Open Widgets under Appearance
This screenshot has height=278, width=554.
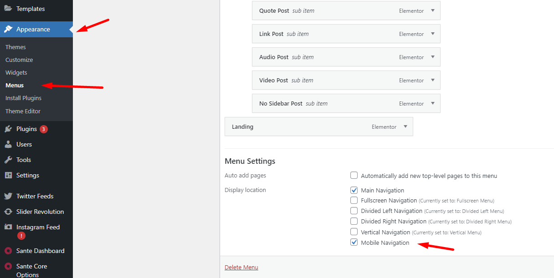click(16, 72)
